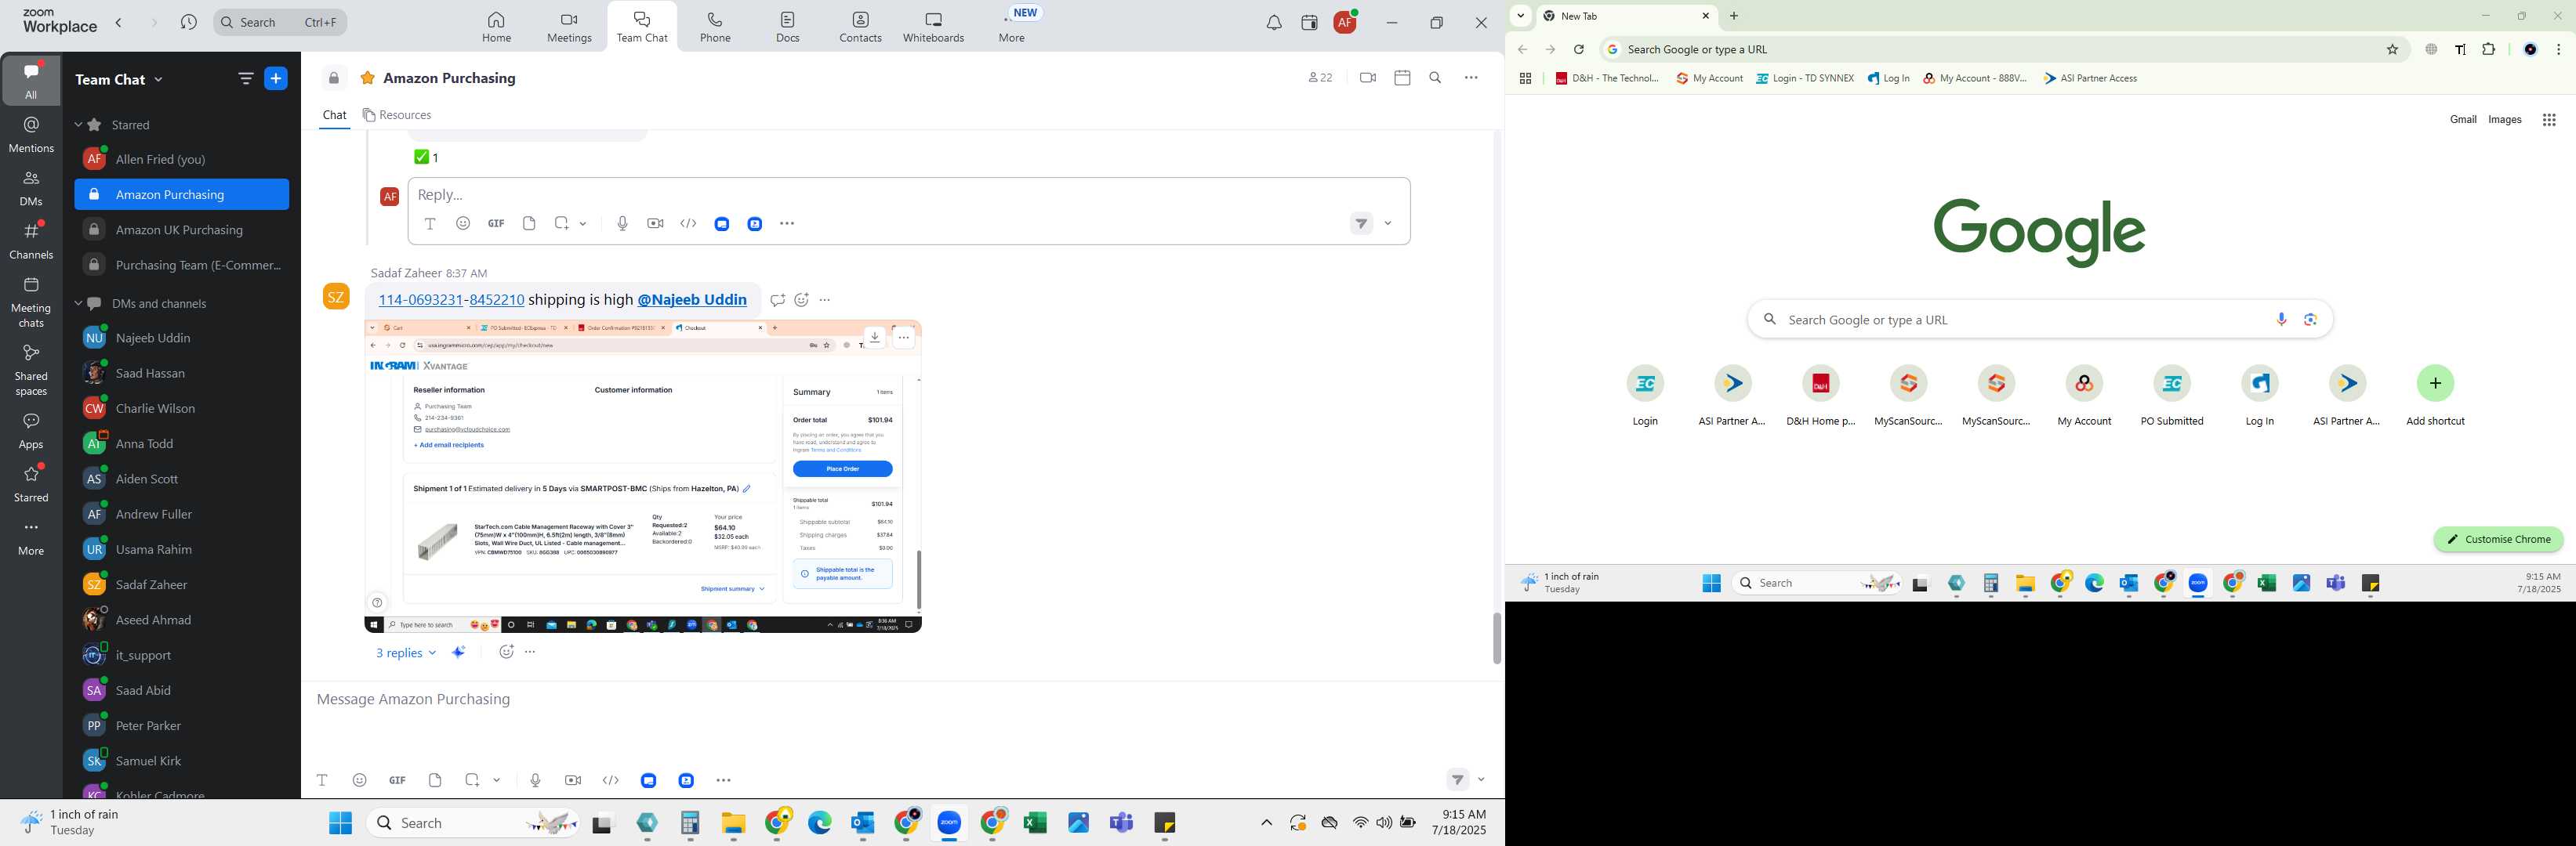Bookmark this tab with the Chrome star icon
Viewport: 2576px width, 846px height.
pos(2392,50)
